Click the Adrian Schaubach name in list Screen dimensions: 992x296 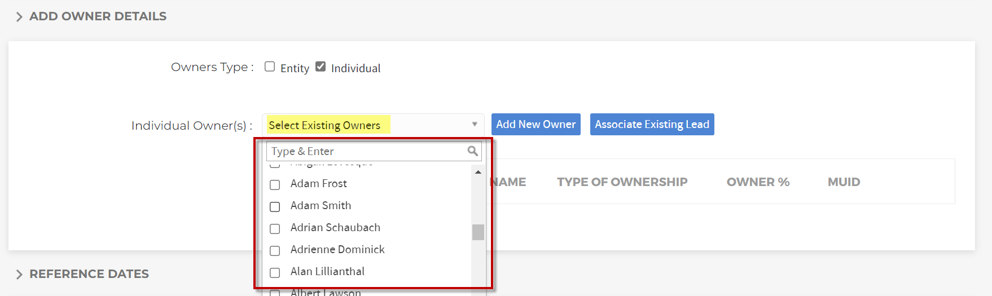[x=336, y=228]
